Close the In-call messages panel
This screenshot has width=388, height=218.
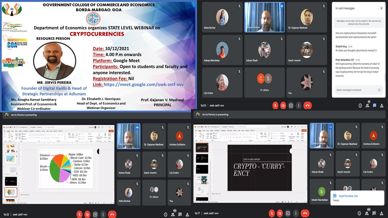(x=381, y=8)
